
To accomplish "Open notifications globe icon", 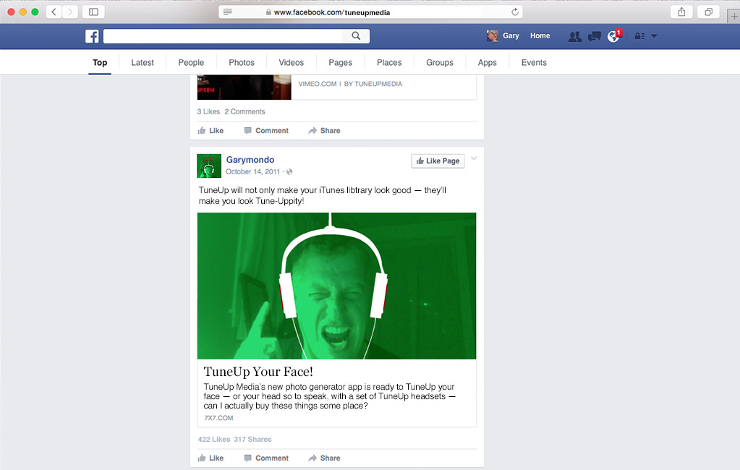I will pyautogui.click(x=613, y=36).
